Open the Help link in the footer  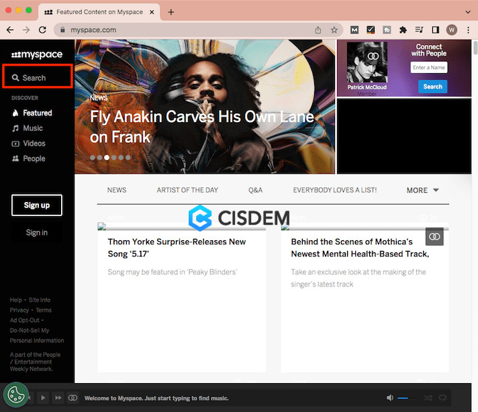[16, 300]
